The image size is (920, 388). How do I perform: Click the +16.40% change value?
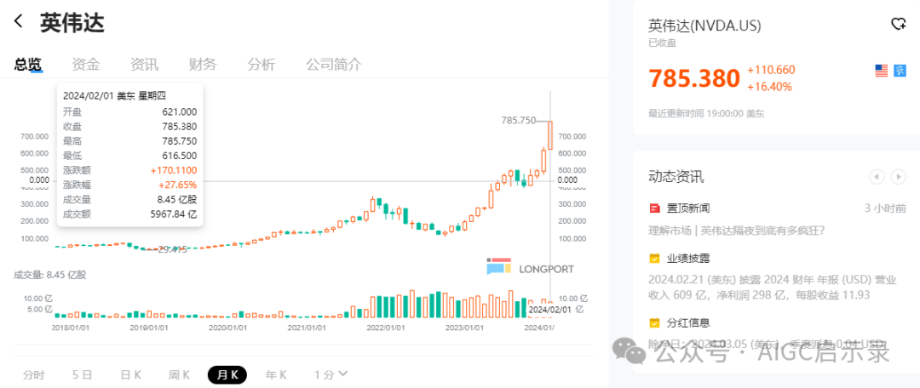[769, 87]
